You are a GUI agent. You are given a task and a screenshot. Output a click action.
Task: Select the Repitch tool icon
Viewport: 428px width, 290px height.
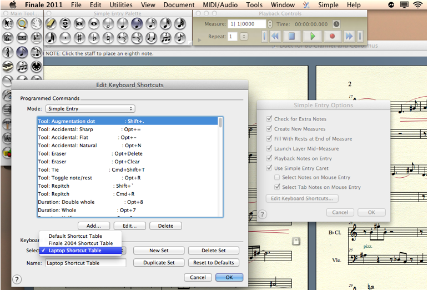click(65, 24)
